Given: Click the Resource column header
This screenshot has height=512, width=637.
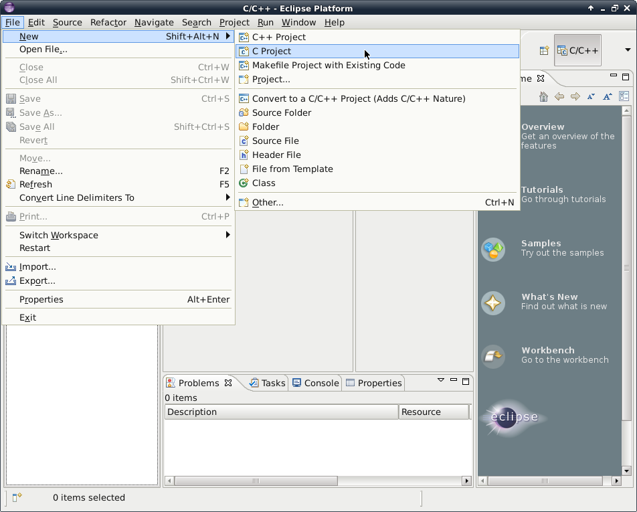Looking at the screenshot, I should click(434, 412).
